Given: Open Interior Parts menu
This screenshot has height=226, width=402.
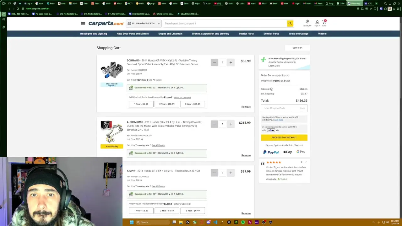Looking at the screenshot, I should coord(246,34).
